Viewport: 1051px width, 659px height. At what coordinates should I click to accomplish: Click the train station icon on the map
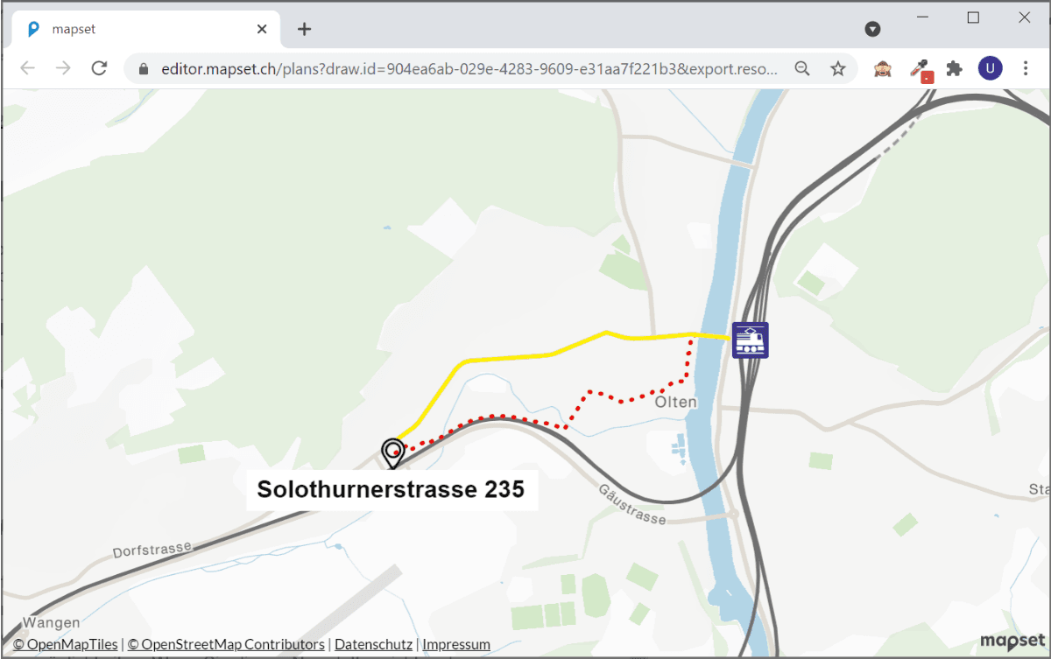click(x=750, y=340)
